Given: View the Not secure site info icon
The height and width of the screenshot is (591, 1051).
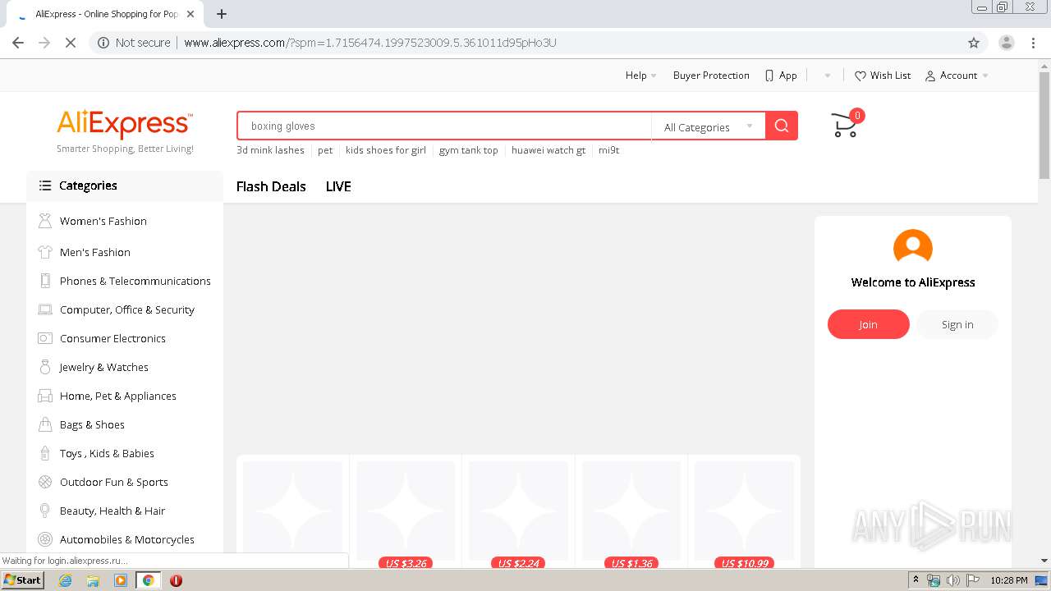Looking at the screenshot, I should point(103,43).
